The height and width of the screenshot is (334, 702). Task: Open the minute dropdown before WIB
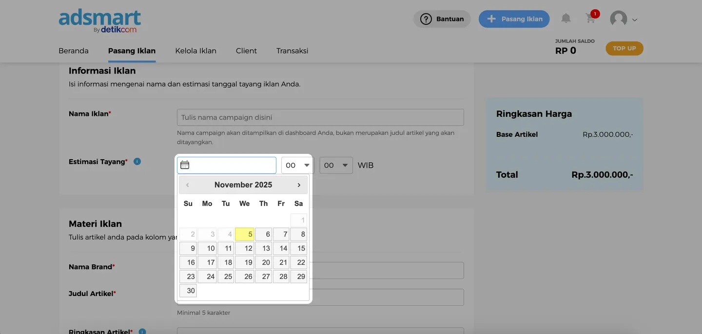click(x=336, y=166)
